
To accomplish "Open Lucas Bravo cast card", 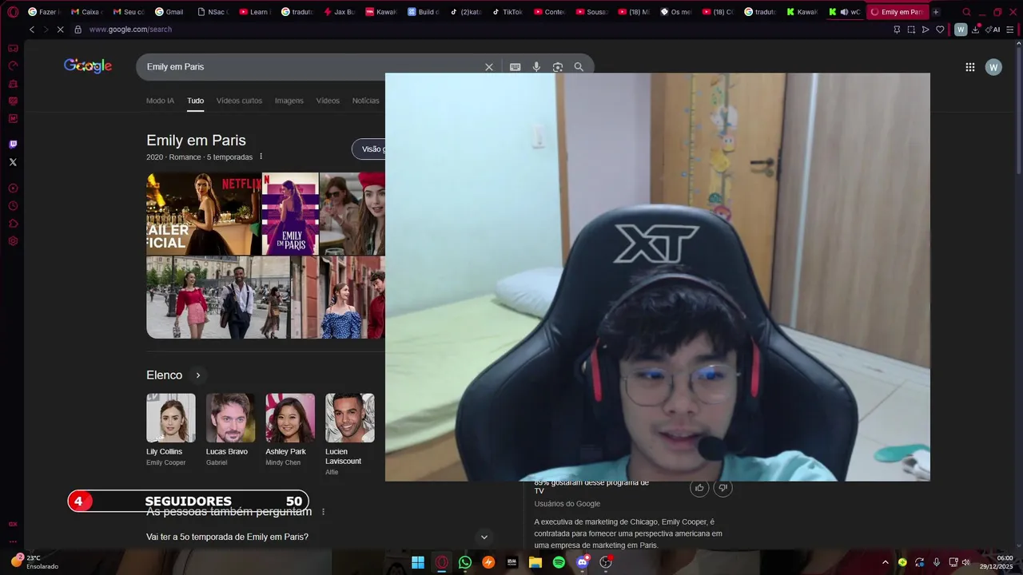I will point(230,430).
